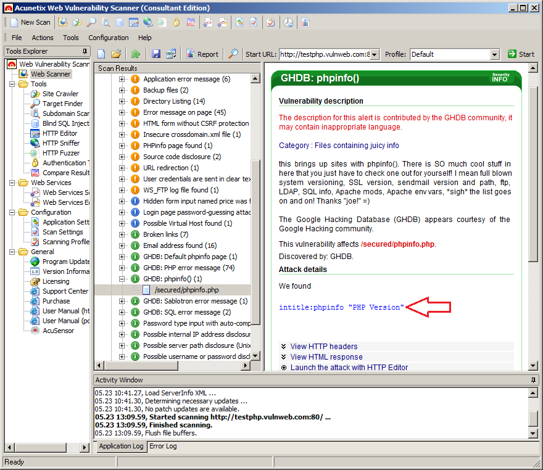Toggle the Activity Window pin
This screenshot has height=470, width=543.
[x=533, y=380]
